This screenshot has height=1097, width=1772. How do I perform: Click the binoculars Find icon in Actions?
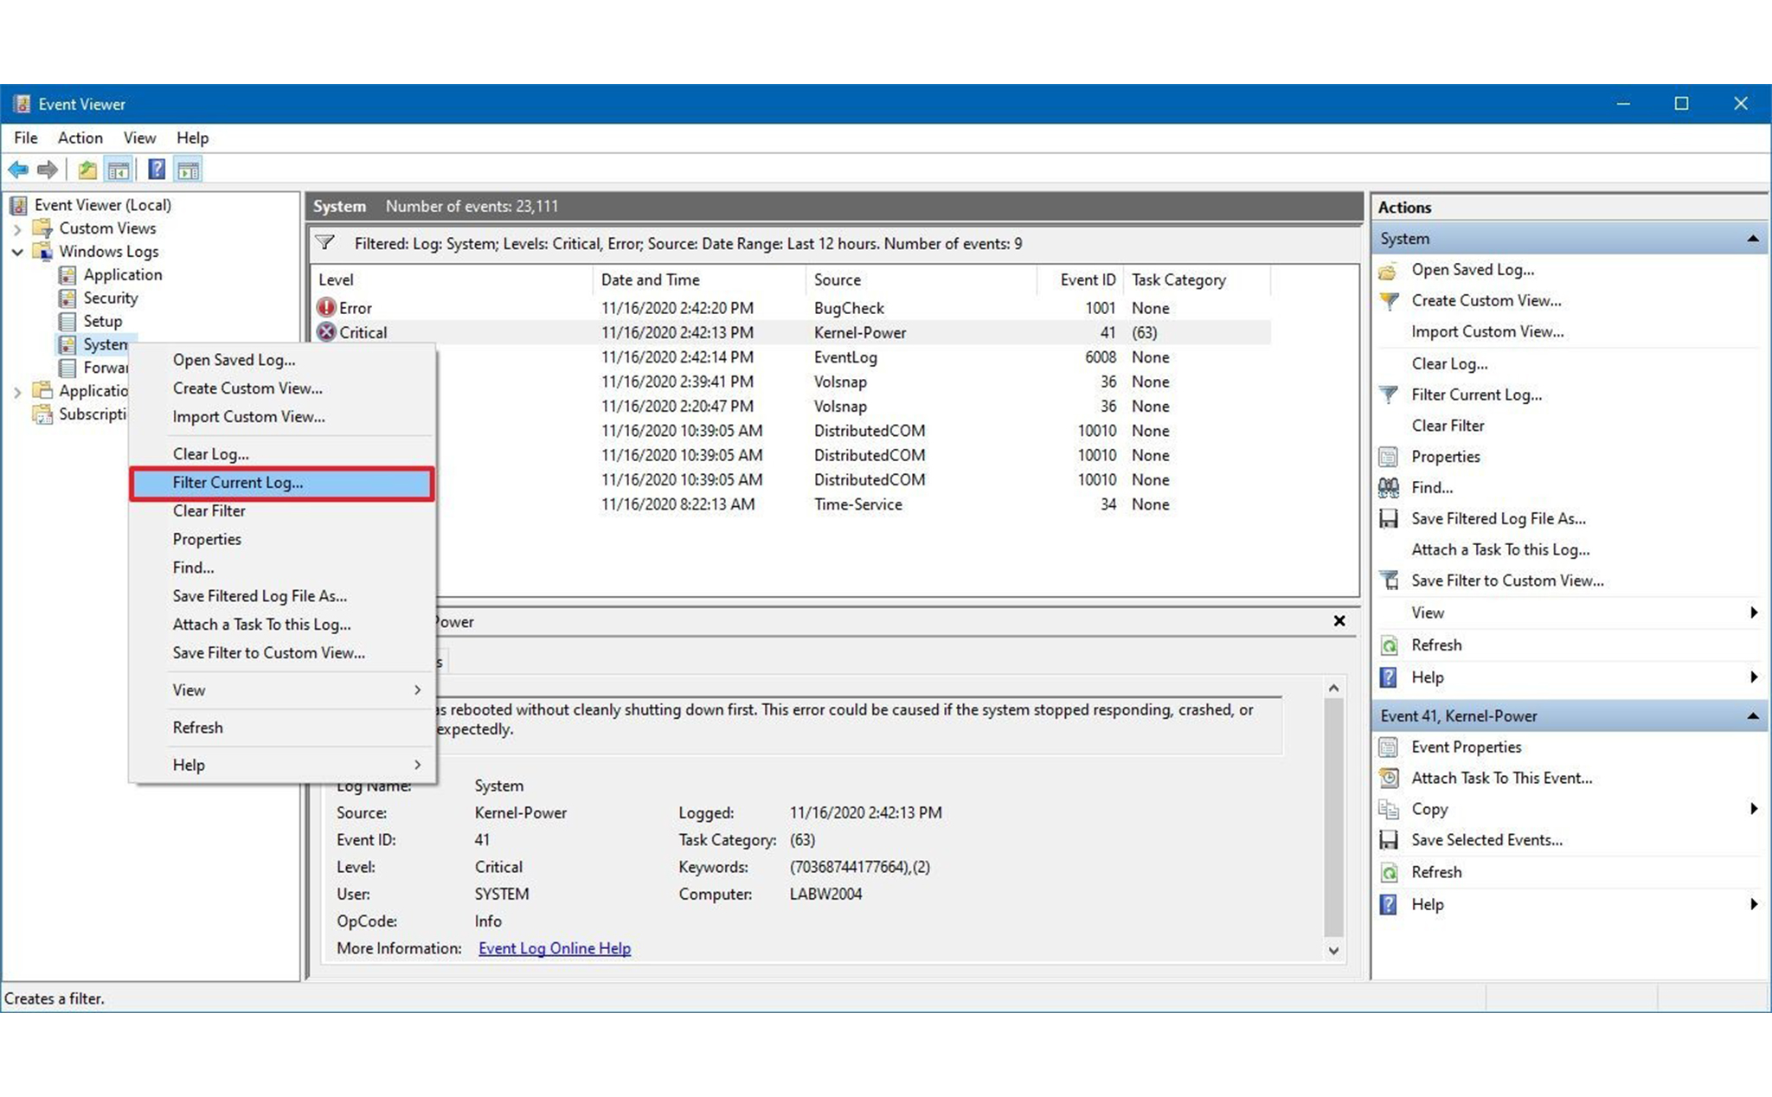[x=1389, y=488]
